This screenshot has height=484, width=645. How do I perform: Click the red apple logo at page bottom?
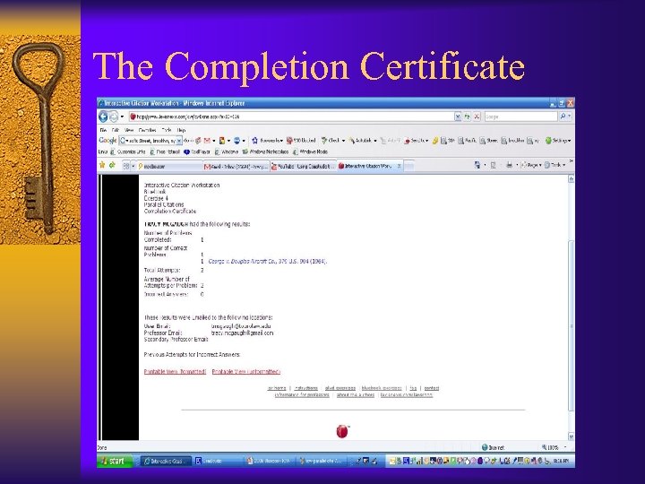pyautogui.click(x=342, y=431)
